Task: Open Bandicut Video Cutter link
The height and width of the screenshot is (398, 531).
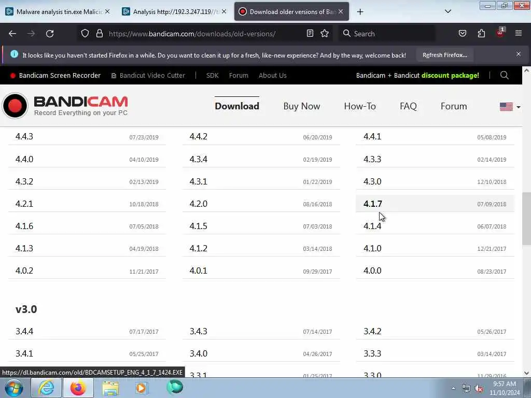Action: coord(148,76)
